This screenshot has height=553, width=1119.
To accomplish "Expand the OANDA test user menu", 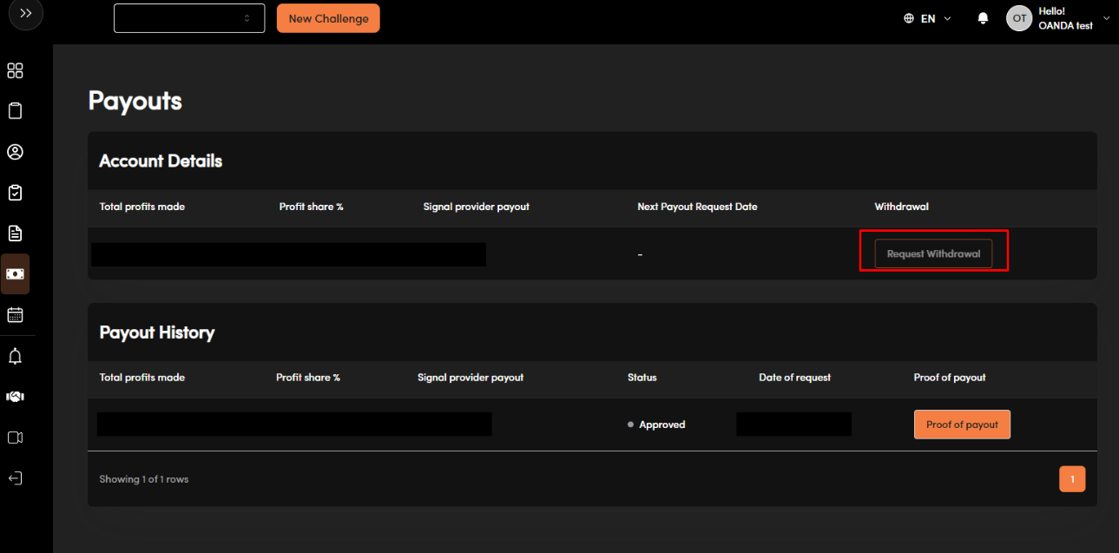I will pos(1057,18).
